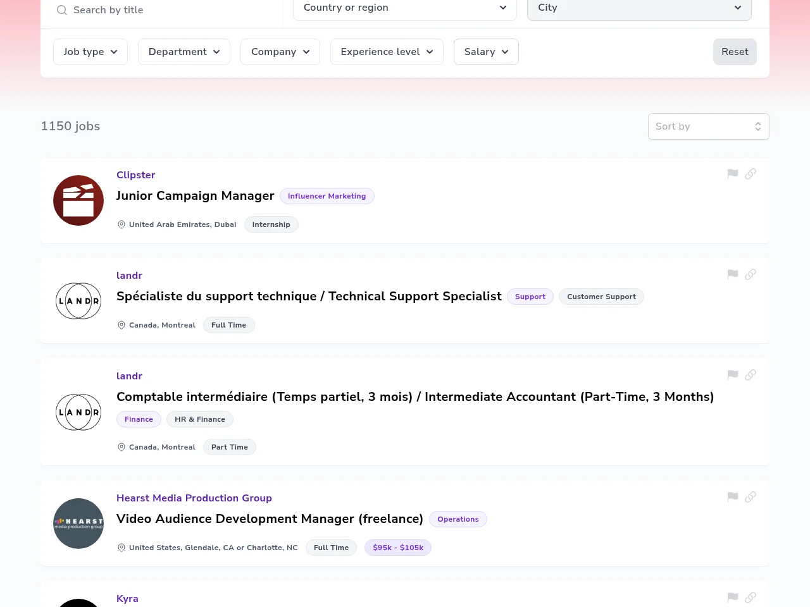Open Junior Campaign Manager job posting

click(196, 196)
